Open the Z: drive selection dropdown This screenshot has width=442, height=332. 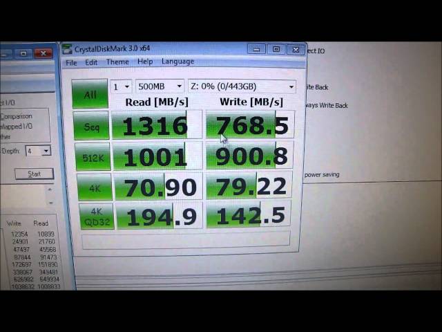pos(242,86)
